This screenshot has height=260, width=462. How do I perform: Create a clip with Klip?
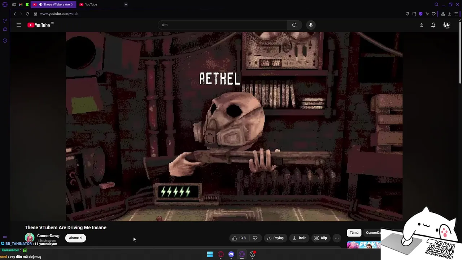(321, 238)
